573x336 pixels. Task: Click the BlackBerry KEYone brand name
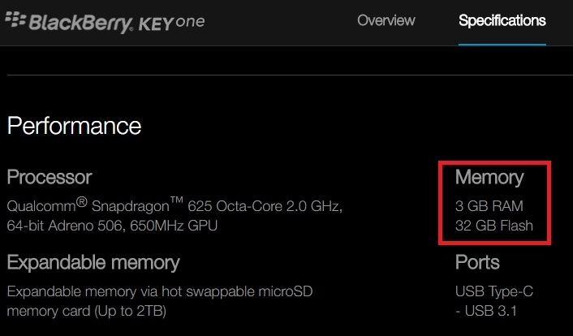(x=117, y=23)
